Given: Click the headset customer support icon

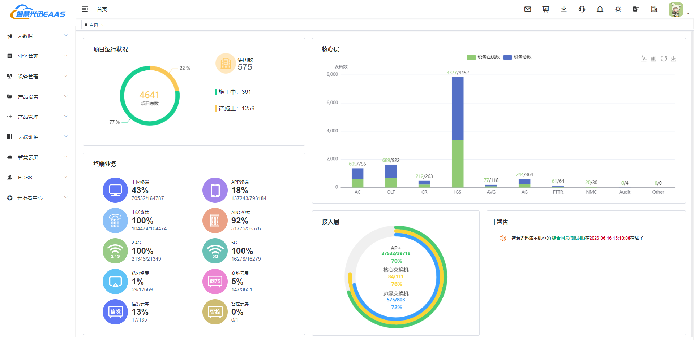Looking at the screenshot, I should (582, 9).
